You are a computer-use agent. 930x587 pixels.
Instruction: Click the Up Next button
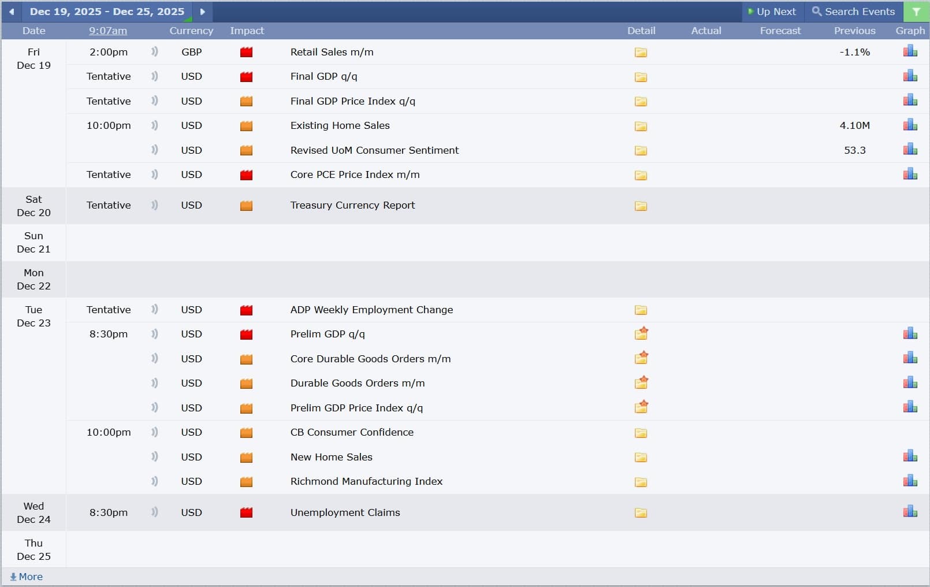772,12
